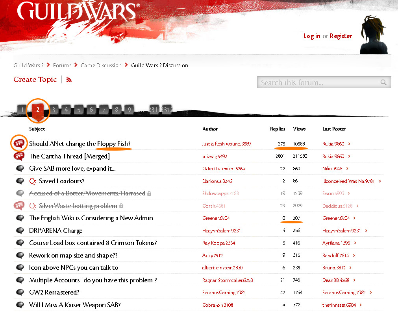398x313 pixels.
Task: Click lock icon on Accused of a Botter
Action: (x=149, y=193)
